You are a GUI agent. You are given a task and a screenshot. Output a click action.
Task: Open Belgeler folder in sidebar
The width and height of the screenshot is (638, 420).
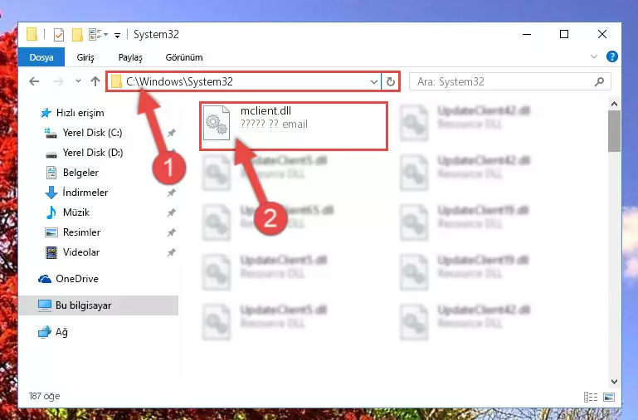click(80, 173)
